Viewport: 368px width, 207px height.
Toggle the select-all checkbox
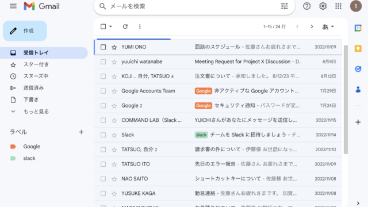103,26
